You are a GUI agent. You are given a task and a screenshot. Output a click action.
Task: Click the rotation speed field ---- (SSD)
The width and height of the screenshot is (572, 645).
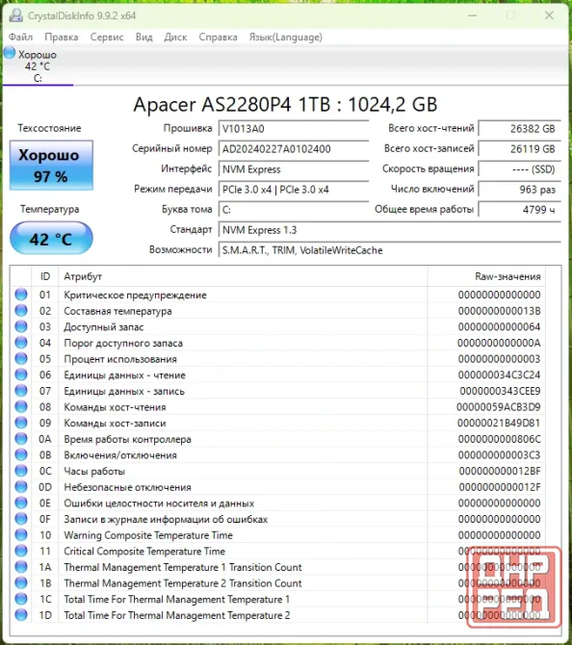519,169
